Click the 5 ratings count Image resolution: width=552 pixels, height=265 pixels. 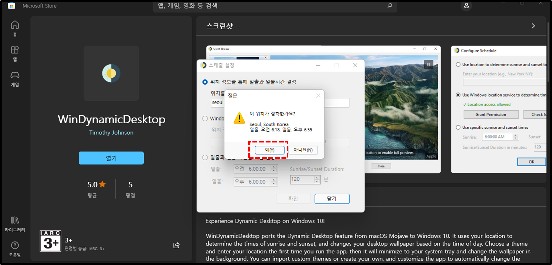pos(130,185)
